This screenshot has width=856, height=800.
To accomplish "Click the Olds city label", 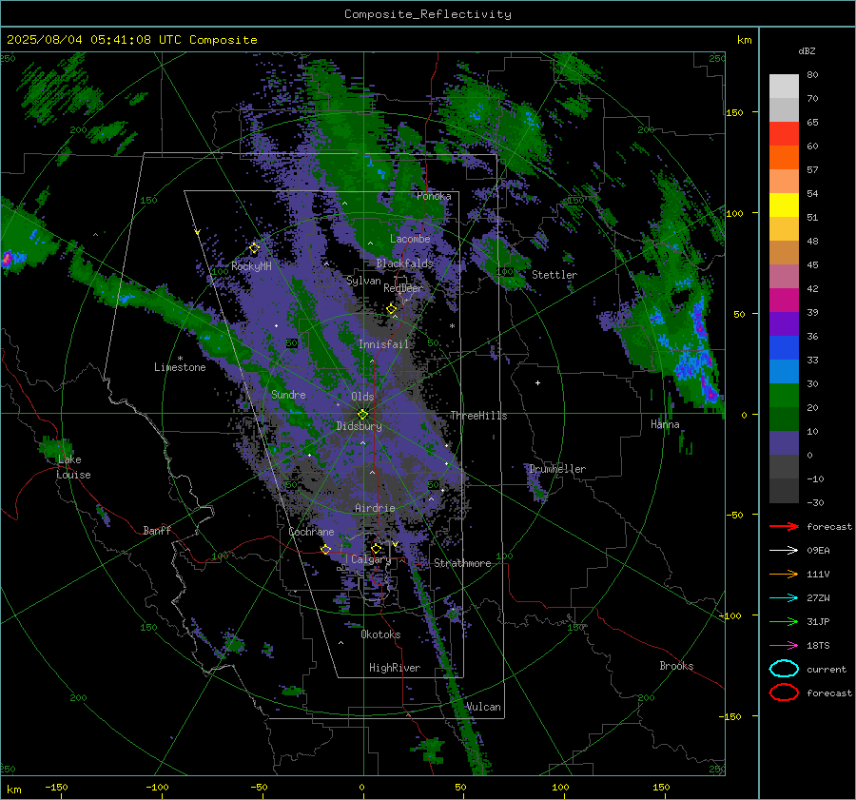I will 362,397.
